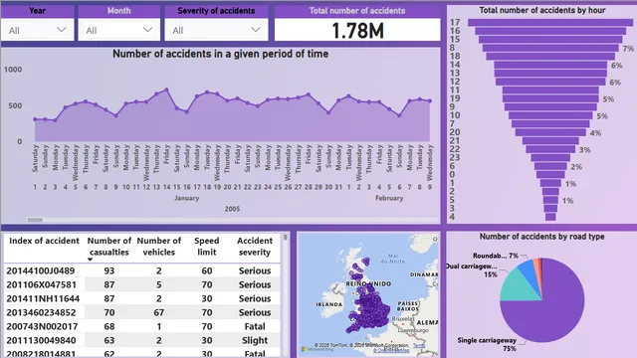This screenshot has width=637, height=358.
Task: Click the line chart horizontal scrollbar thumb
Action: 35,220
